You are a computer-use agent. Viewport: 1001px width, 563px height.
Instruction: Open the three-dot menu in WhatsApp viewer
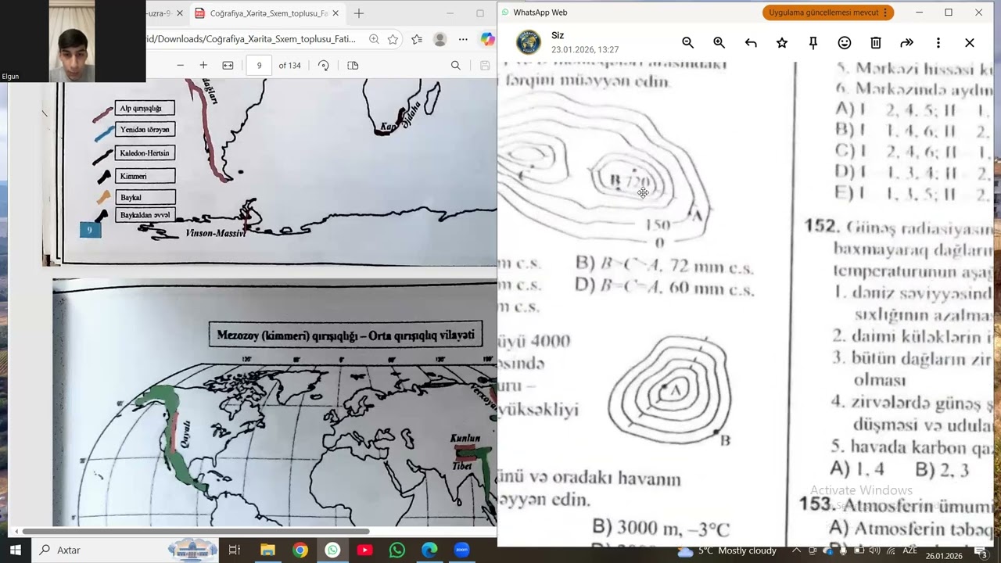938,43
